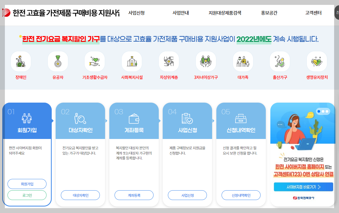The width and height of the screenshot is (339, 213).
Task: Click the 회원가입 header of step 01
Action: pos(27,130)
